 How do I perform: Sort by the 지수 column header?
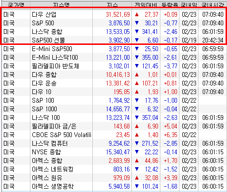pos(112,5)
